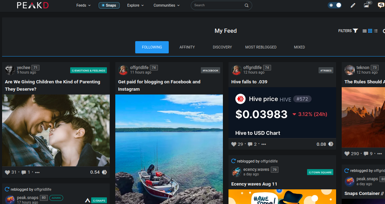
Task: Open the #TRIBES tag
Action: pos(326,70)
